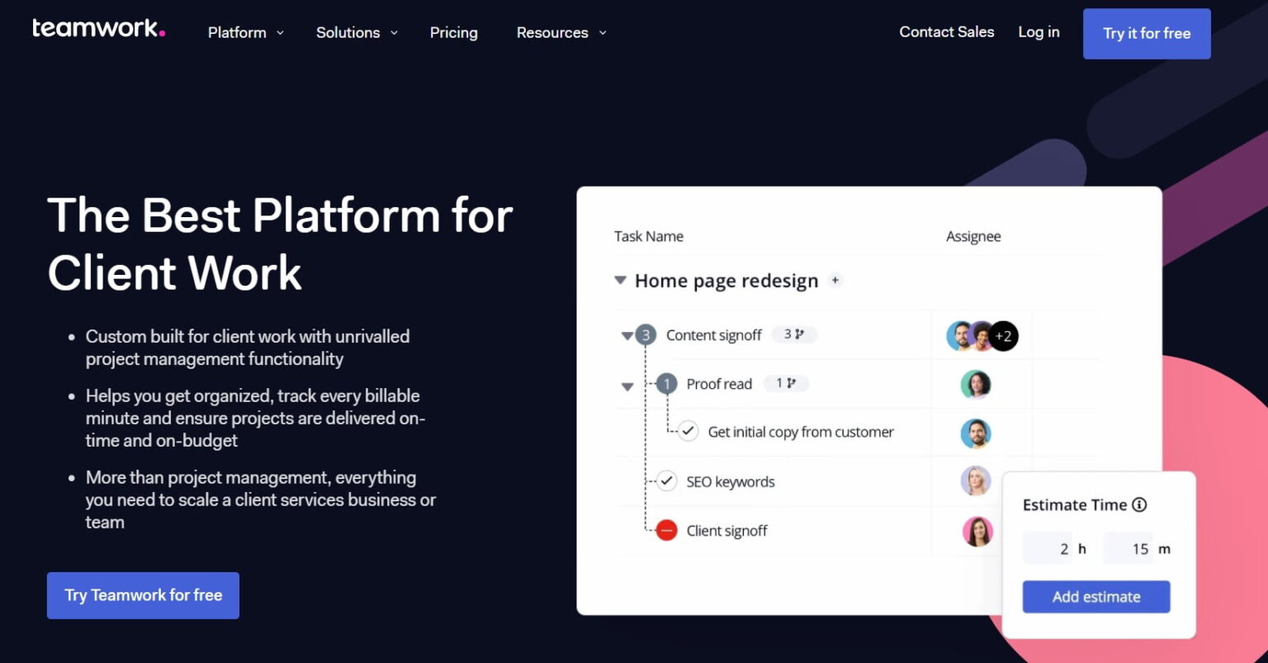Select the Content signoff task name
Viewport: 1268px width, 663px height.
pyautogui.click(x=714, y=335)
